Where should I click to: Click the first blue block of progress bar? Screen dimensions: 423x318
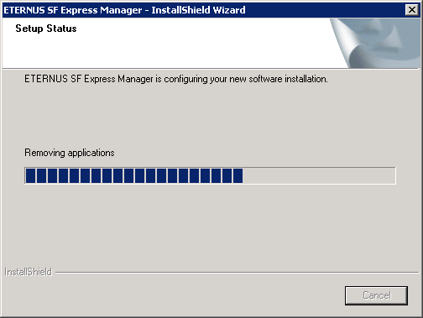coord(30,175)
